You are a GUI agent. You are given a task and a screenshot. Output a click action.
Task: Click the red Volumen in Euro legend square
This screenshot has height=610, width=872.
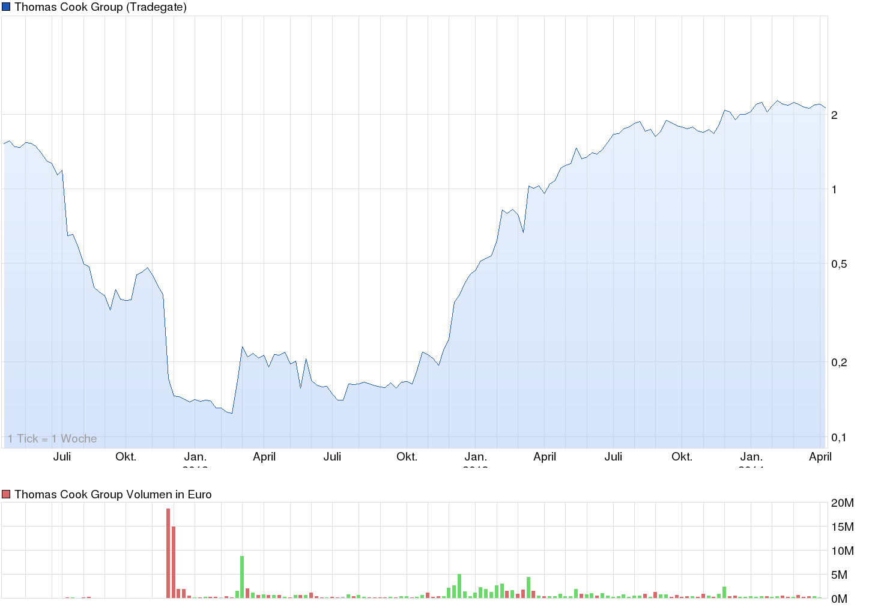coord(7,495)
